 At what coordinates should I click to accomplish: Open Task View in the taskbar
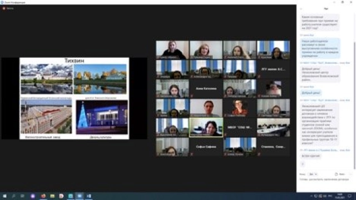[x=22, y=196]
